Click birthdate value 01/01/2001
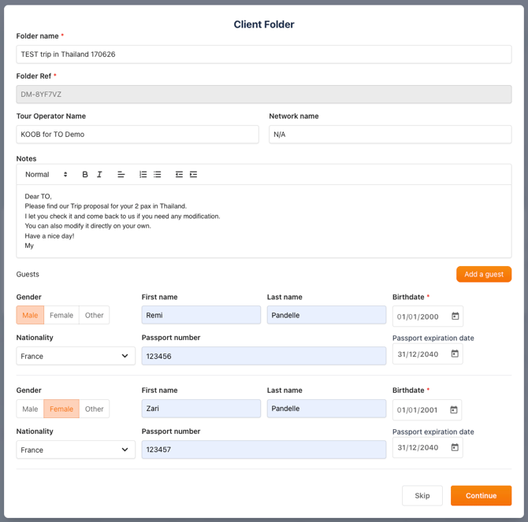The height and width of the screenshot is (522, 528). tap(417, 410)
